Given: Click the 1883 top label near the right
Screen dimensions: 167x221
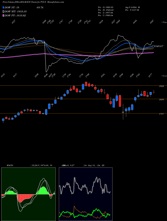Looking at the screenshot, I should 135,22.
